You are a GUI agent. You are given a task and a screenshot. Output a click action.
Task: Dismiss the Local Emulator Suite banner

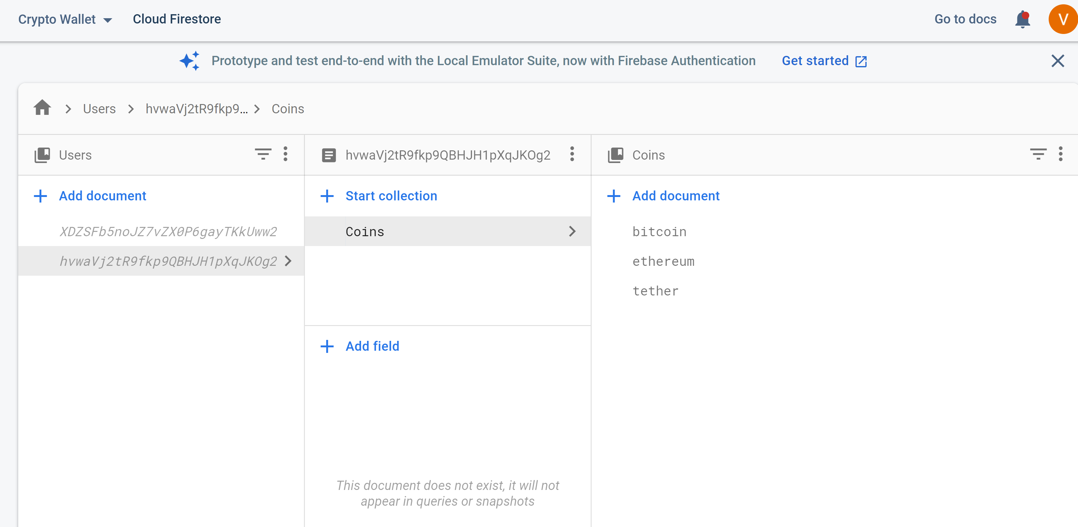pos(1058,61)
